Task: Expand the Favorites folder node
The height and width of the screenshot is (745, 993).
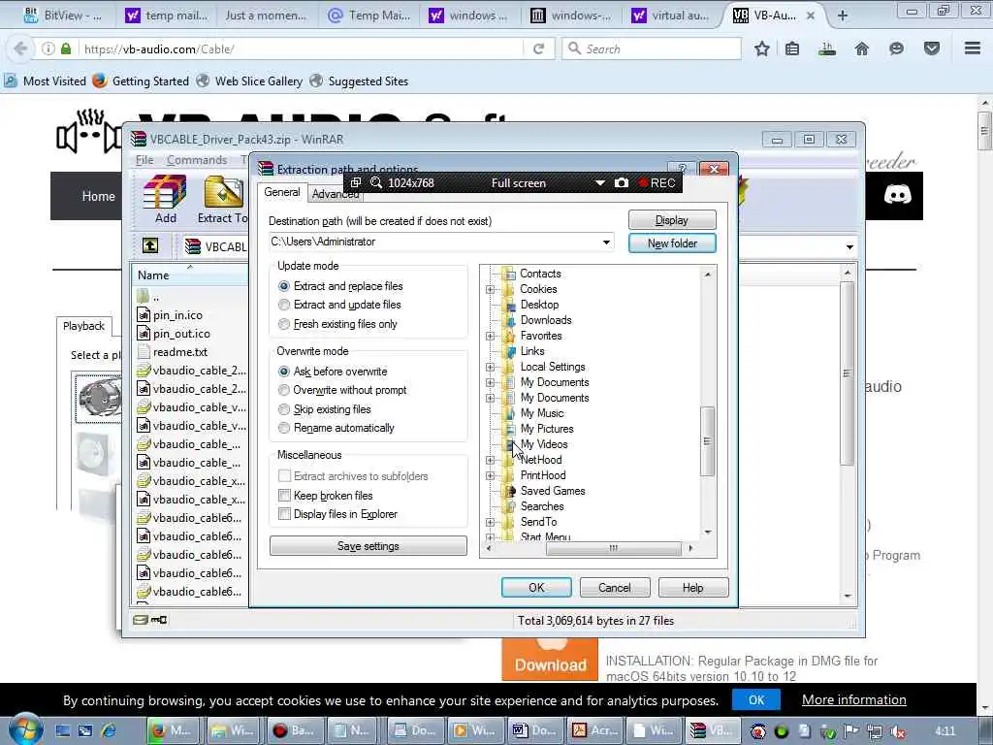Action: pos(490,336)
